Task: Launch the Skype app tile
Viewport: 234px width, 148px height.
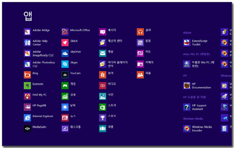Action: click(x=65, y=64)
